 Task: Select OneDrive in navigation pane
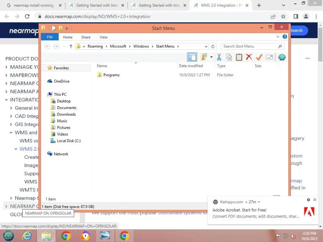point(62,81)
